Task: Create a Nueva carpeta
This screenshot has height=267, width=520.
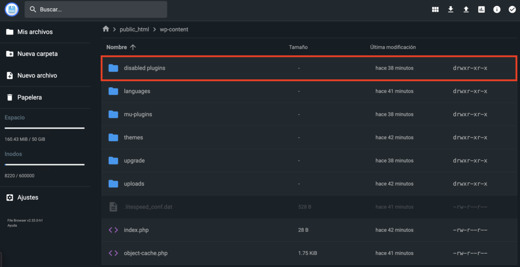Action: 37,54
